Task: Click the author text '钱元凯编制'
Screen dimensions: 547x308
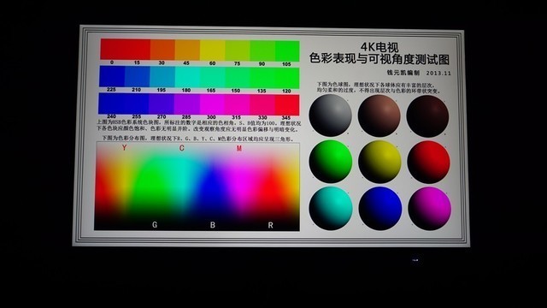Action: point(403,73)
